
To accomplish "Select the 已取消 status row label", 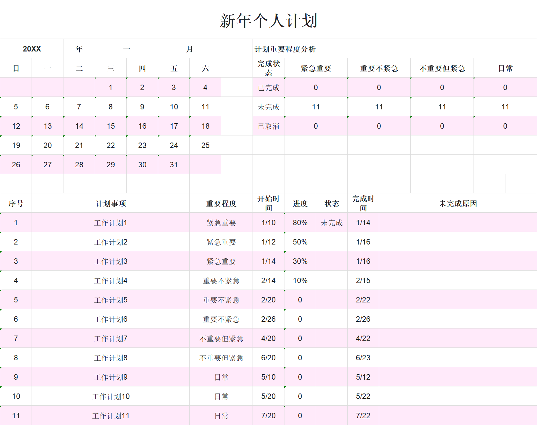I will click(268, 126).
